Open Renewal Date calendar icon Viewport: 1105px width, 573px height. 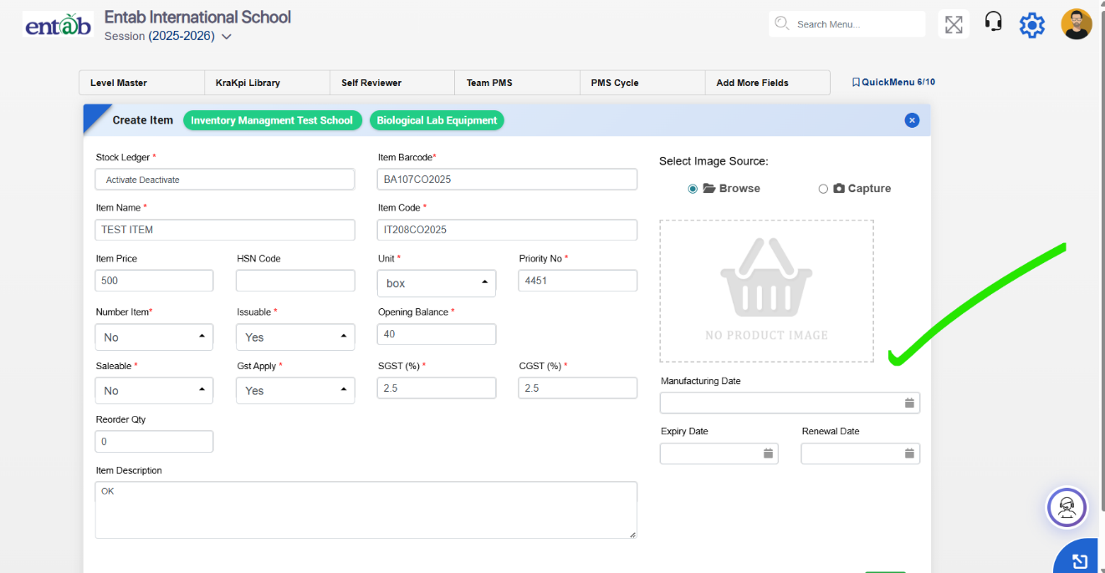tap(909, 454)
